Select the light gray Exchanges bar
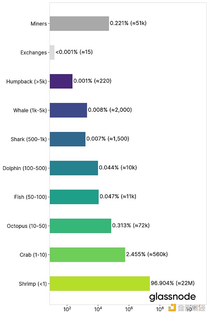This screenshot has width=209, height=315. click(52, 52)
